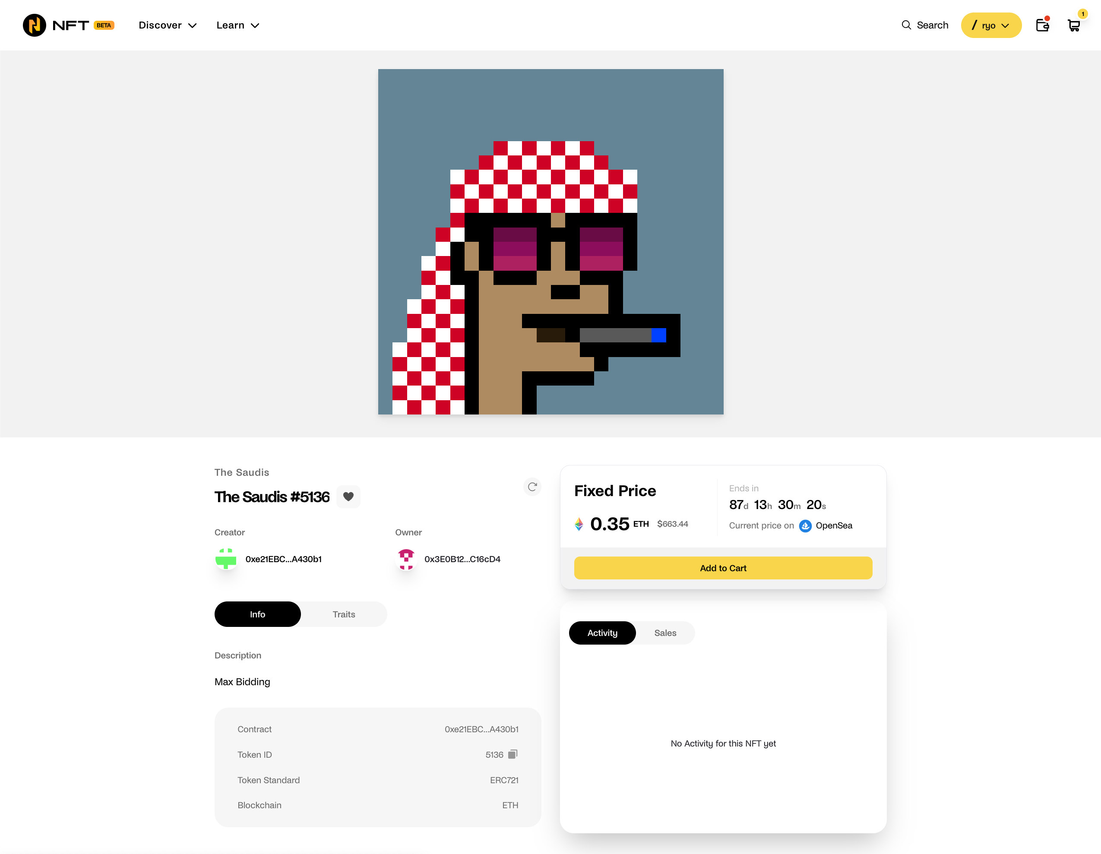Click the refresh metadata icon
The width and height of the screenshot is (1101, 854).
(532, 487)
